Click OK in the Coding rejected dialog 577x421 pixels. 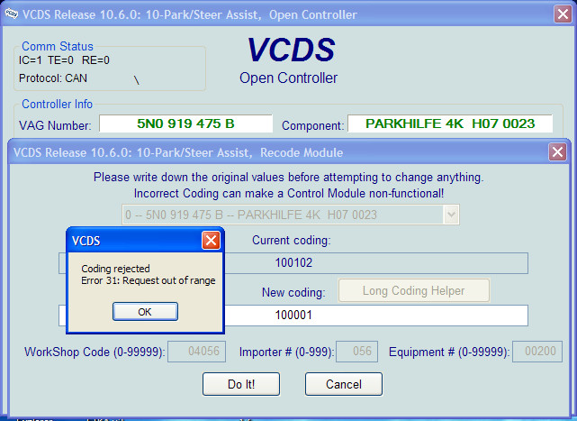(145, 312)
